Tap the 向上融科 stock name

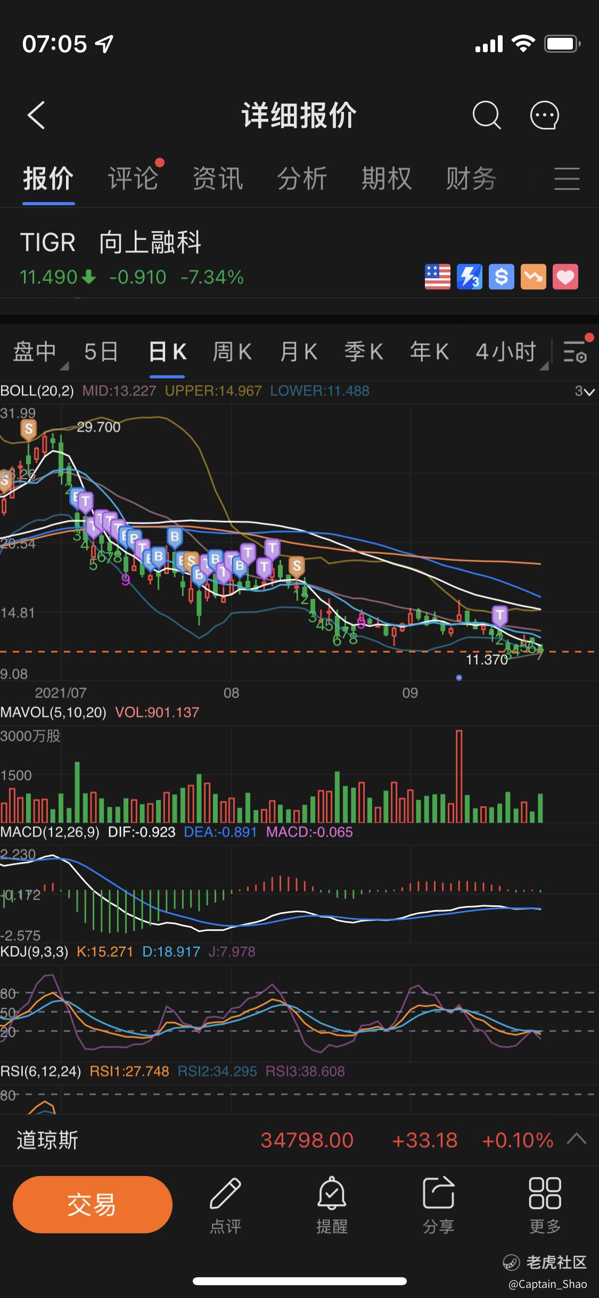pyautogui.click(x=150, y=243)
